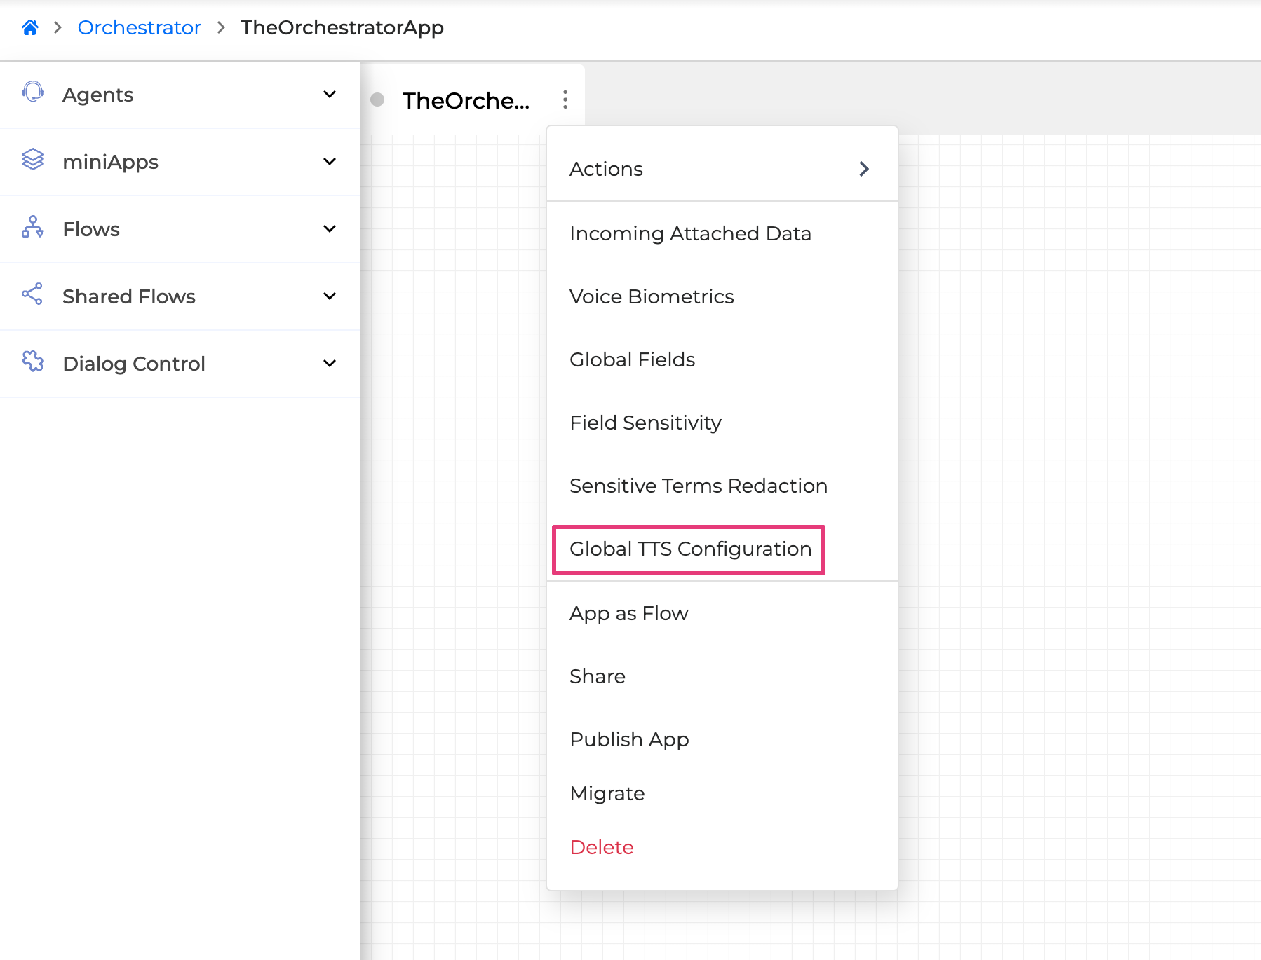Expand the miniApps section chevron

tap(330, 161)
